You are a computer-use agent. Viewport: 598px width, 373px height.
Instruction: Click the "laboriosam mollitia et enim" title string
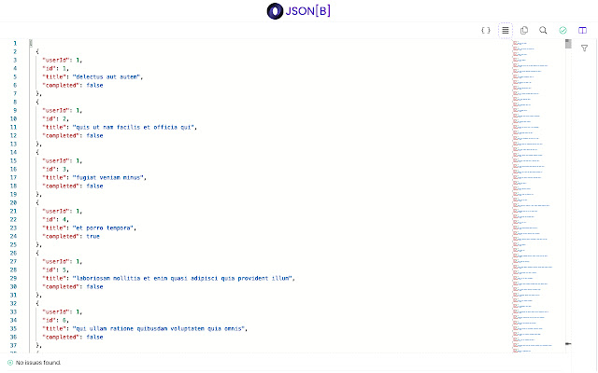point(182,278)
